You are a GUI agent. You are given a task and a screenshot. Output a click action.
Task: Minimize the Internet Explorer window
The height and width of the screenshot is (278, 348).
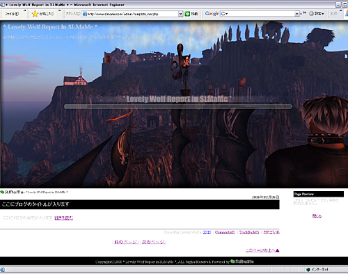pyautogui.click(x=338, y=4)
